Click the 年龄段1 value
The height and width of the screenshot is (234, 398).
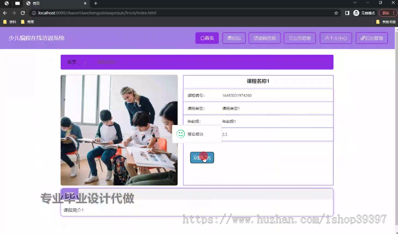229,121
